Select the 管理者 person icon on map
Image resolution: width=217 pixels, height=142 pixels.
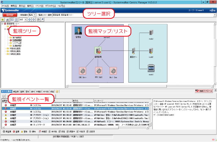(x=78, y=31)
